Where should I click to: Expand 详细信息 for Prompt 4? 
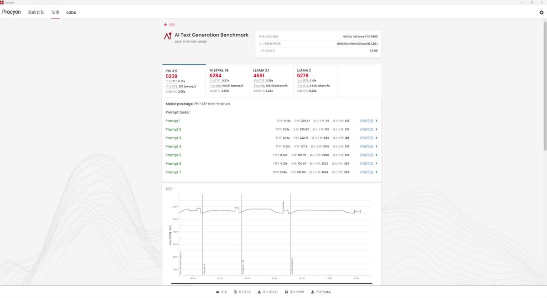point(368,146)
